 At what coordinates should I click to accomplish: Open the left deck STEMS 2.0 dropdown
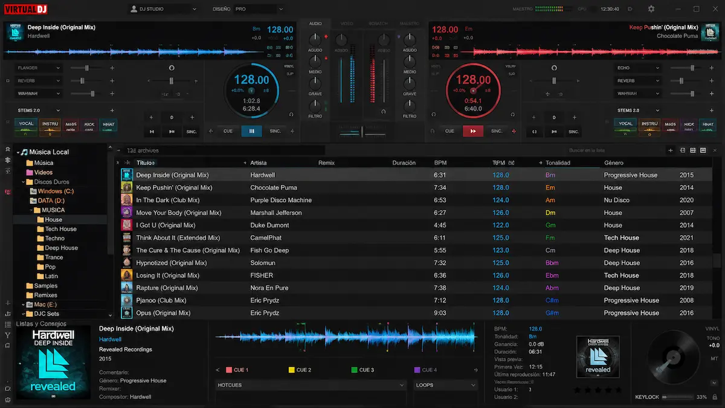(39, 111)
